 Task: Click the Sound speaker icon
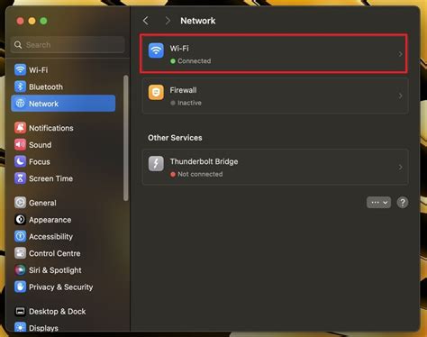(x=20, y=144)
